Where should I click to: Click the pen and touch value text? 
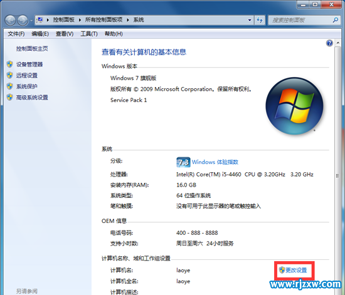218,206
